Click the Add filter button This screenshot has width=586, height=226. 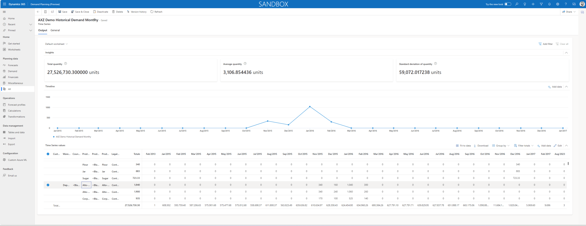point(545,44)
